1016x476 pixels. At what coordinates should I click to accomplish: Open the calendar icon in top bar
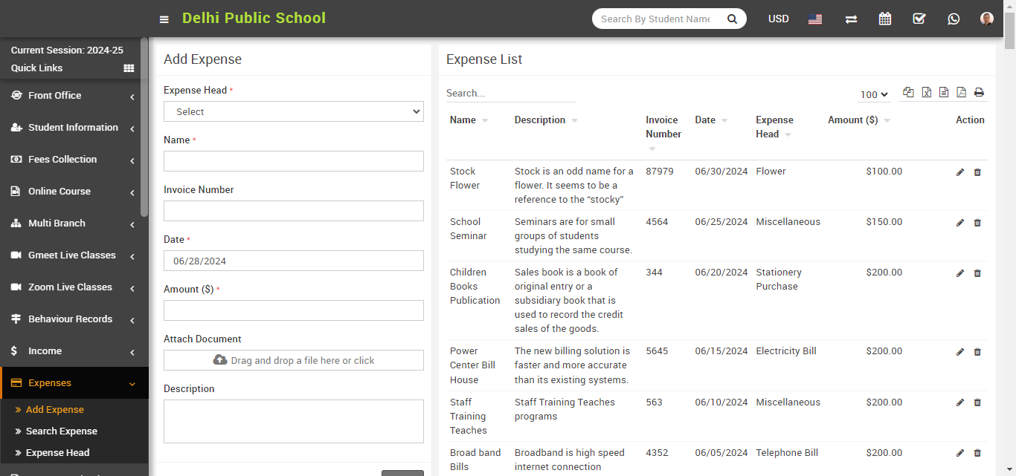pyautogui.click(x=884, y=19)
